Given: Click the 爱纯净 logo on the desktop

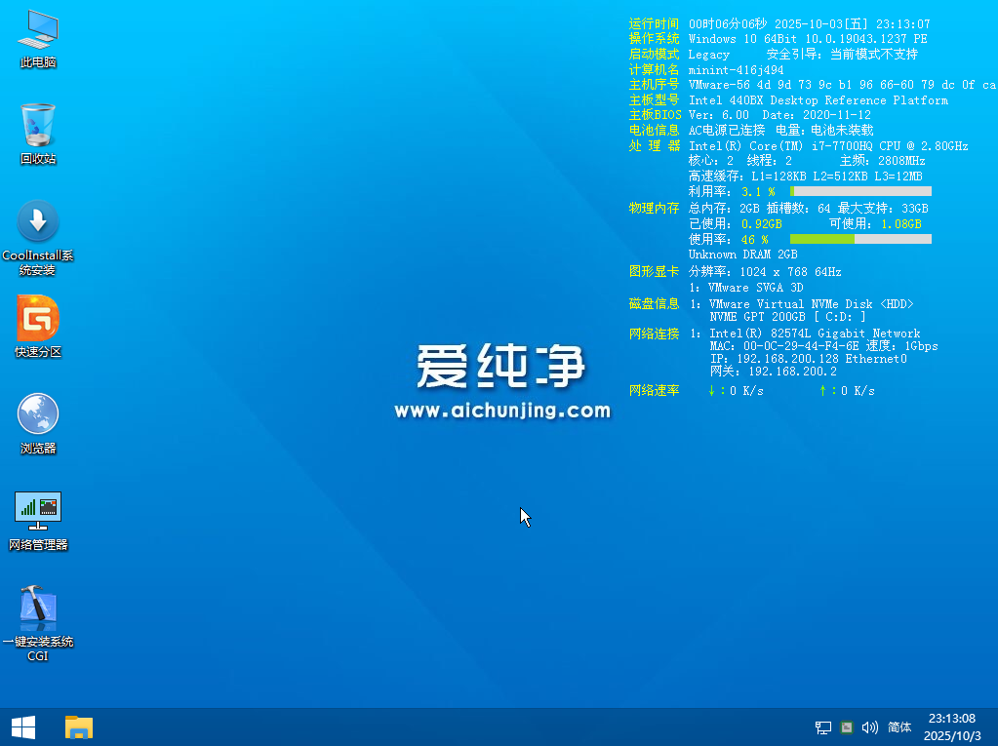Looking at the screenshot, I should [501, 368].
